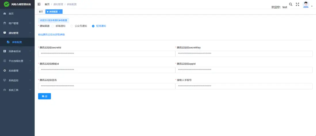Expand the 系统监控 menu chevron
This screenshot has width=316, height=136.
(30, 80)
